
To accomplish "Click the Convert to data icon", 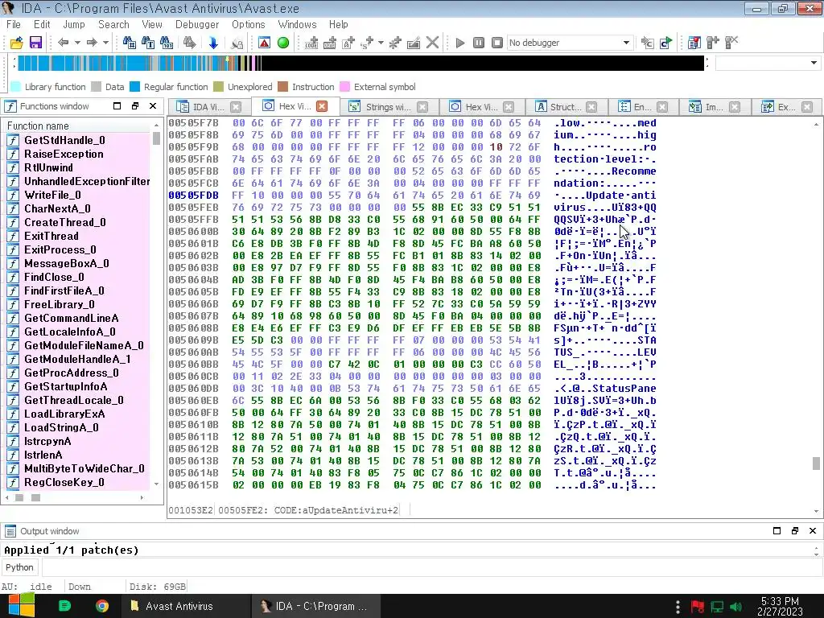I will point(330,43).
